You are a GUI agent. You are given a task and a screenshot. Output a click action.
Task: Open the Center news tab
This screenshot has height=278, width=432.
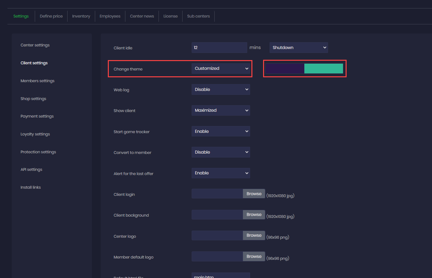point(142,16)
